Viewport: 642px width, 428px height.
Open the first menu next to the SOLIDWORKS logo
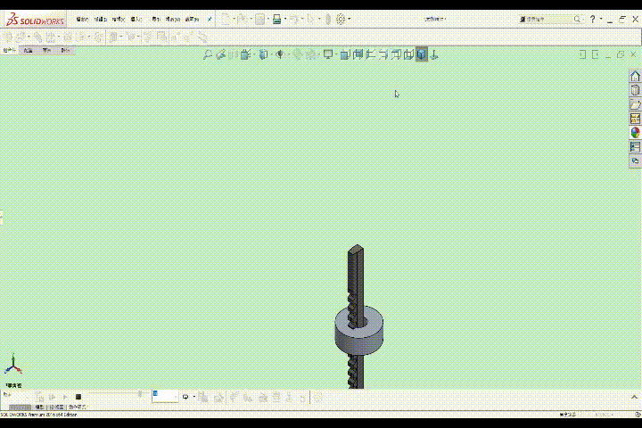pos(82,20)
